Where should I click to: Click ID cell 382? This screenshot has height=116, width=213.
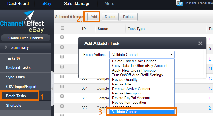click(85, 108)
